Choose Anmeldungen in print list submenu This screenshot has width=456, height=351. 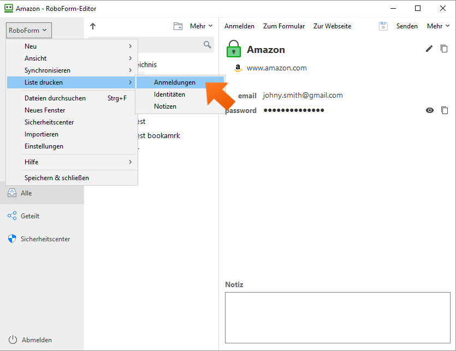(180, 82)
